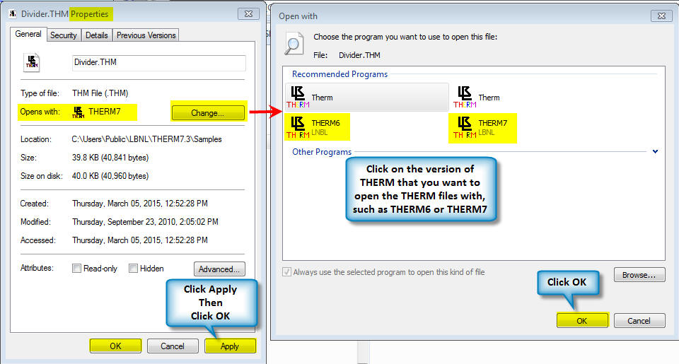Click the location path C:\Users\Public\LBNL\THERM7.3\Samples
The width and height of the screenshot is (679, 364).
147,139
